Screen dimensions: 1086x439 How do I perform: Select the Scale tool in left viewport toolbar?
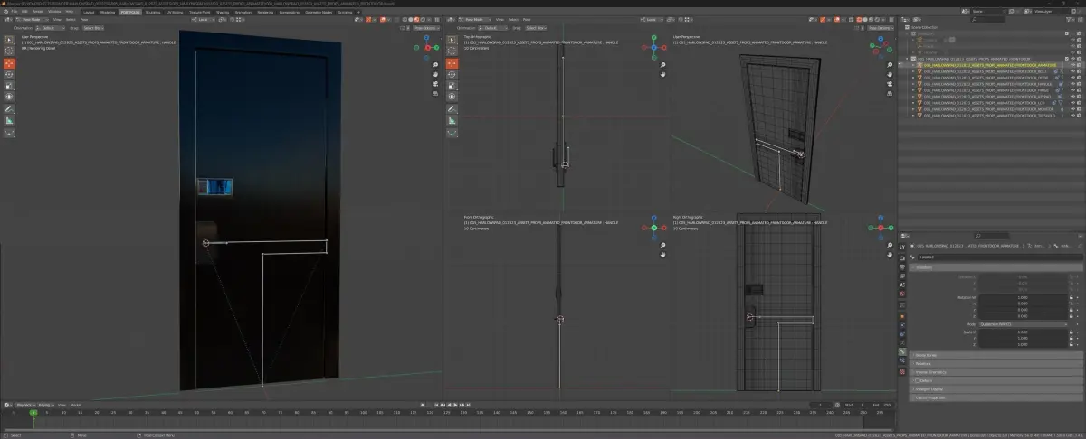10,85
